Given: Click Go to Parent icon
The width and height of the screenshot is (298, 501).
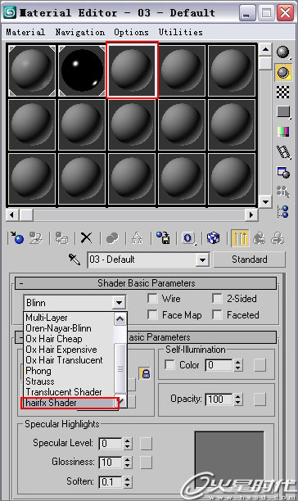Looking at the screenshot, I should 259,238.
